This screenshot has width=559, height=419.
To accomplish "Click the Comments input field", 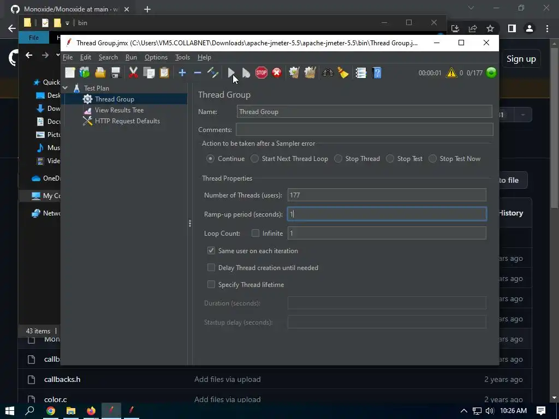I will tap(364, 129).
